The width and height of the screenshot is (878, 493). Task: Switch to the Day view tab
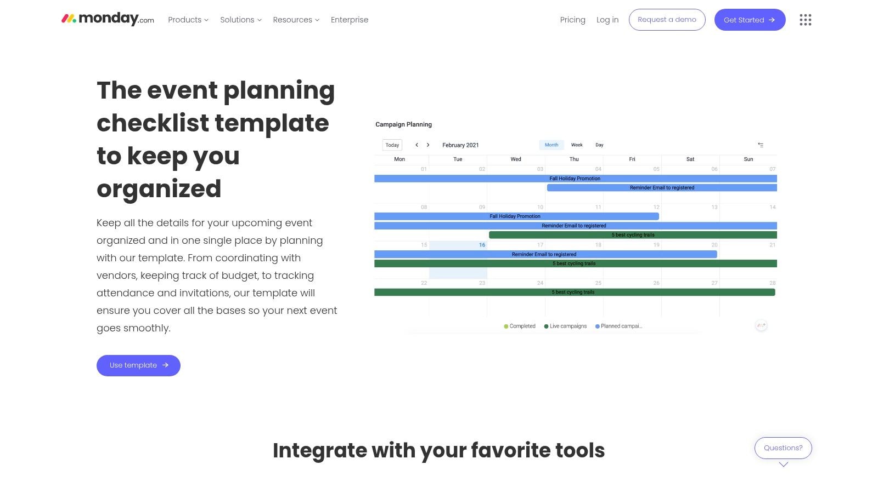tap(599, 145)
